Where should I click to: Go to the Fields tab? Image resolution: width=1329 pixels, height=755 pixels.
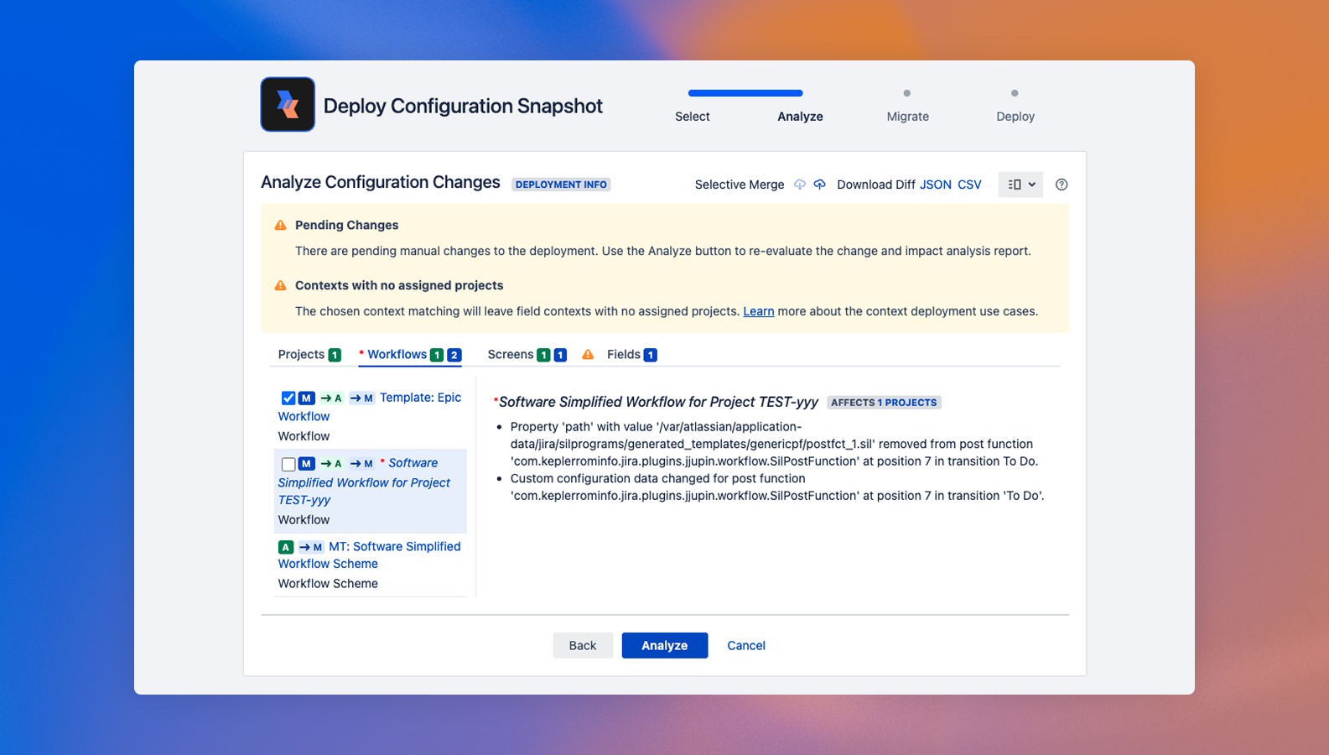pos(624,354)
